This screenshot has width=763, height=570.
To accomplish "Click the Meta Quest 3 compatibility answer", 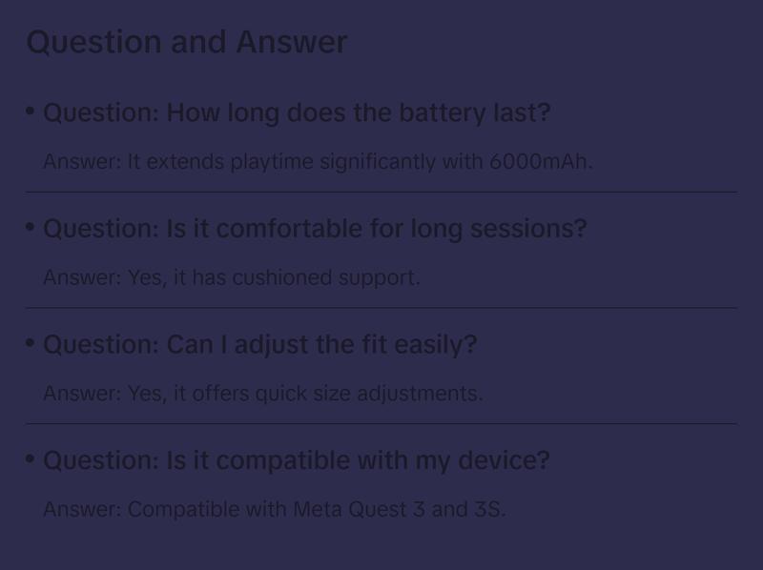I will (274, 509).
